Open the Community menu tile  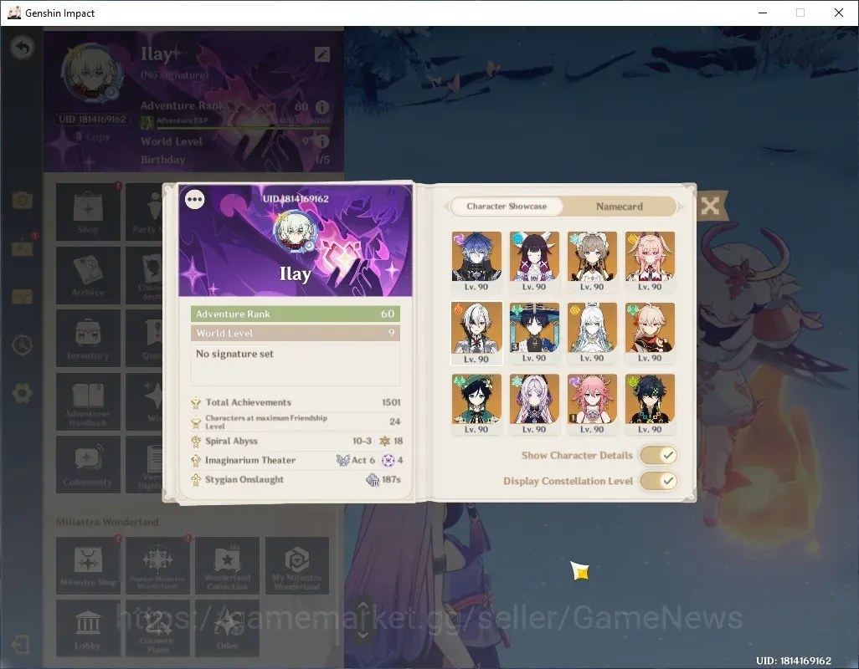point(88,464)
